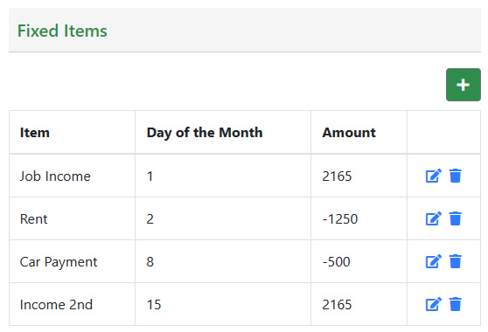Click the green plus add item button

tap(464, 85)
